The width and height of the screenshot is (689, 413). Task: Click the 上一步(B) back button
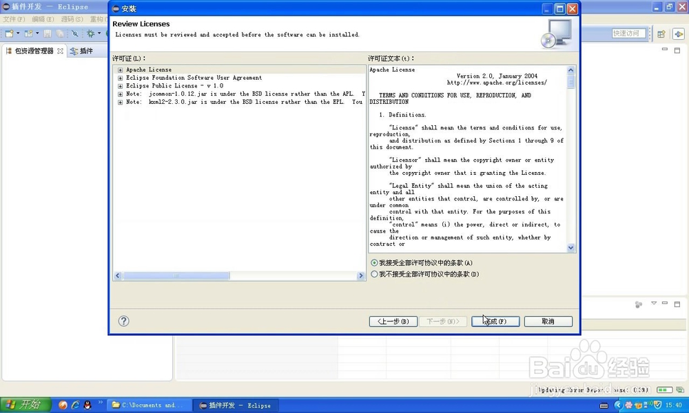(393, 321)
